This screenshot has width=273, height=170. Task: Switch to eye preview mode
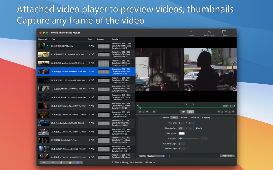pos(183,112)
